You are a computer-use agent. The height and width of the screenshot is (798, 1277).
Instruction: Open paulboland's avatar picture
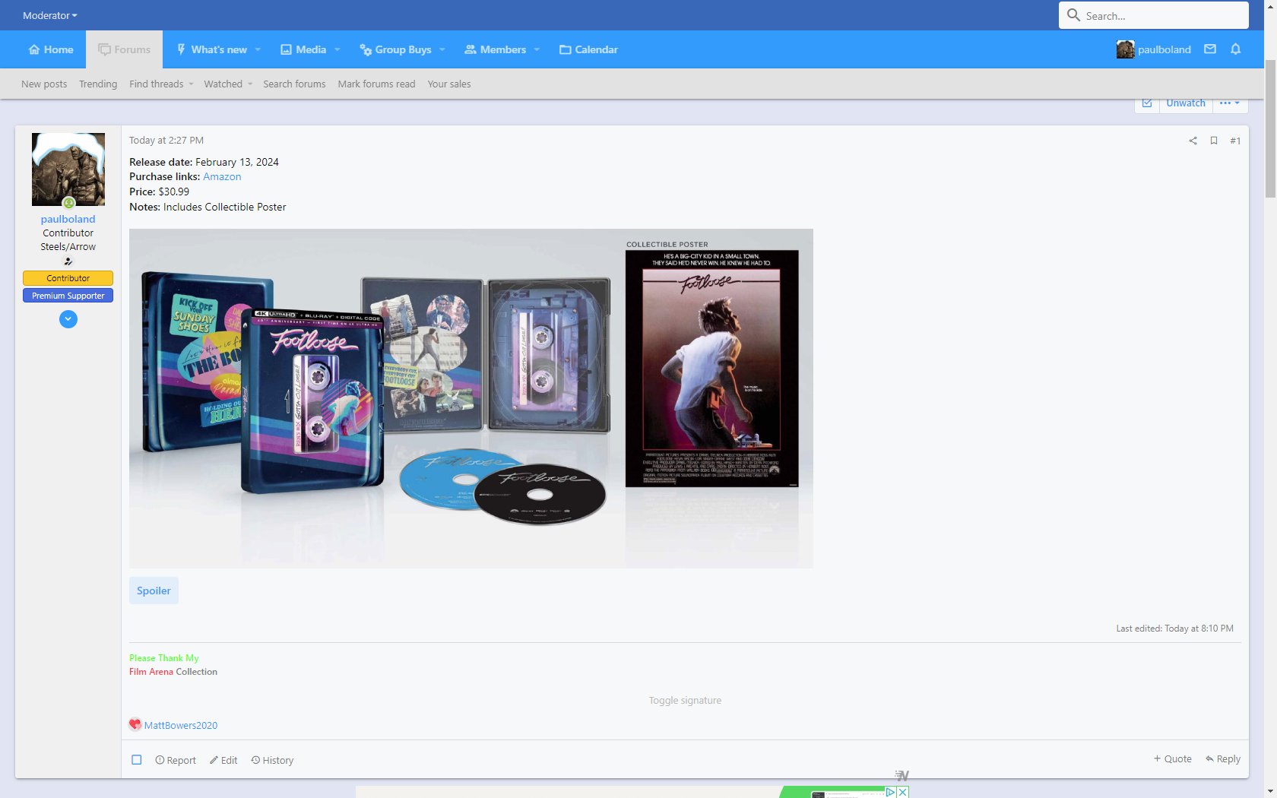click(x=68, y=169)
